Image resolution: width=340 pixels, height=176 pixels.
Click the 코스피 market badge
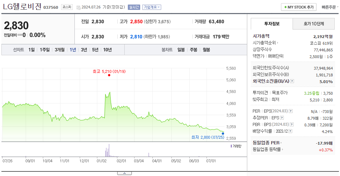67,7
